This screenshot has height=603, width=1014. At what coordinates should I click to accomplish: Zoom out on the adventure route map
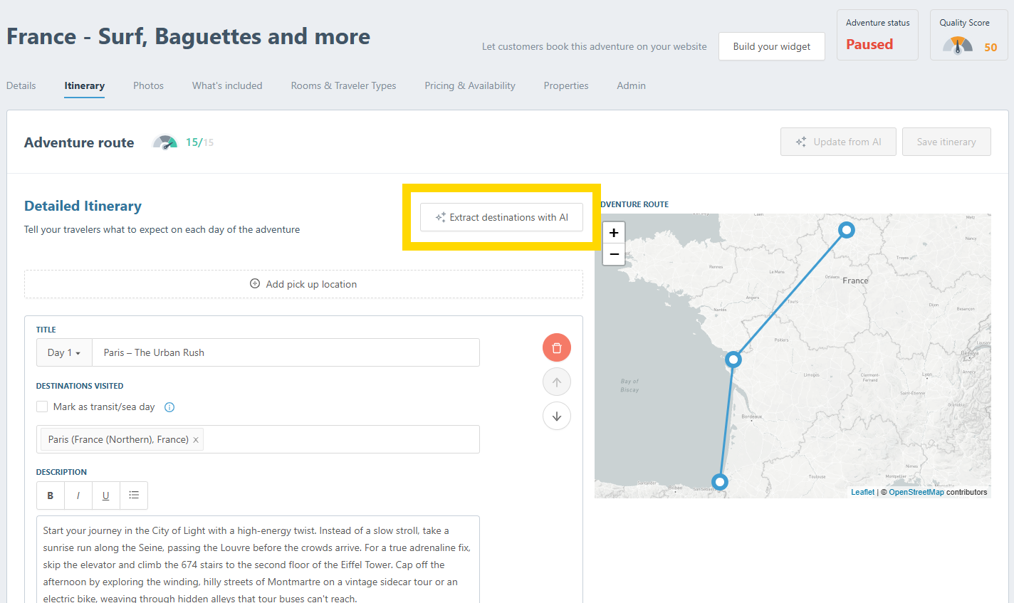point(614,254)
